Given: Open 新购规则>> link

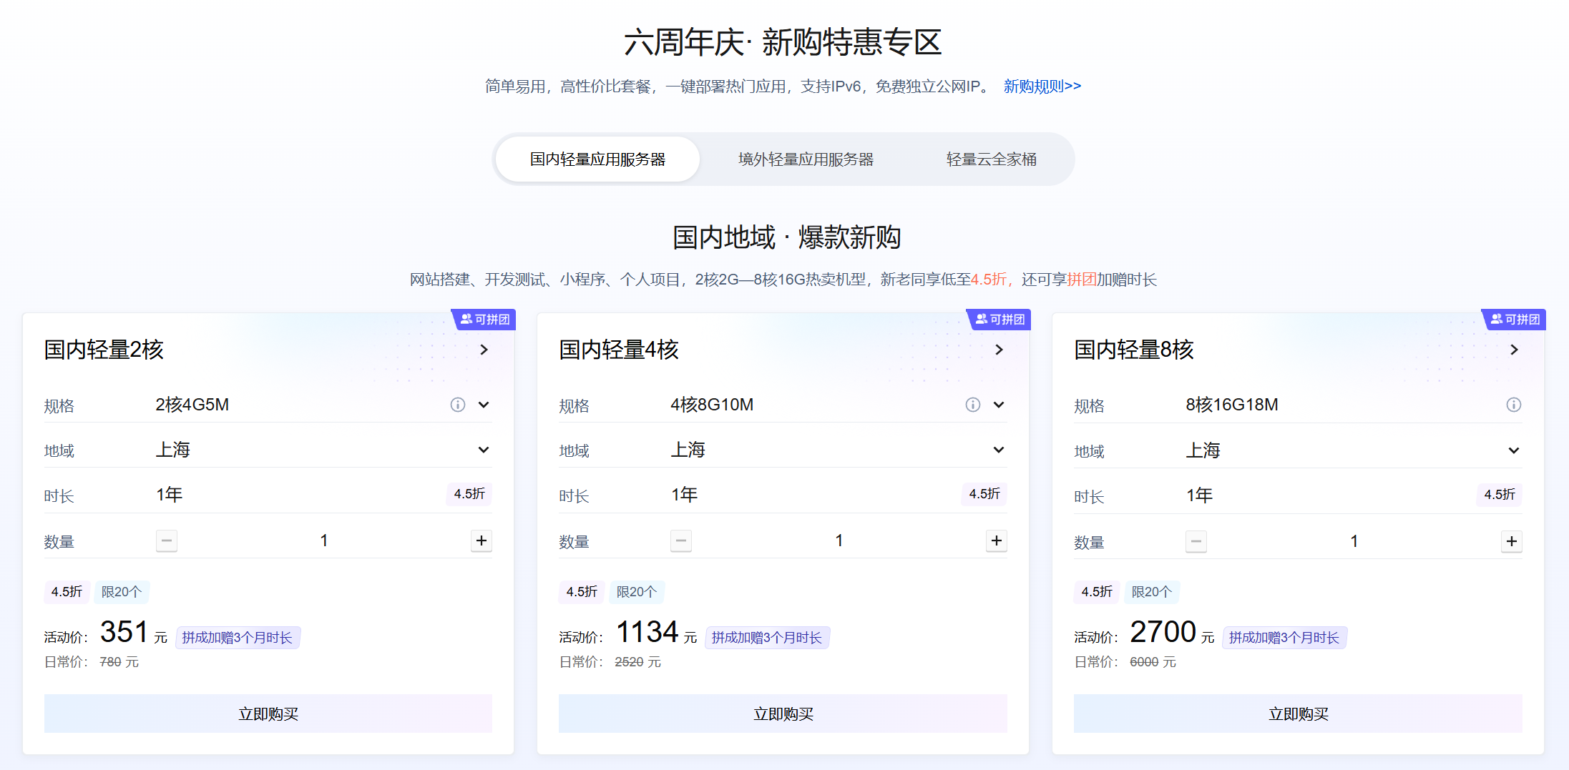Looking at the screenshot, I should pos(1042,87).
